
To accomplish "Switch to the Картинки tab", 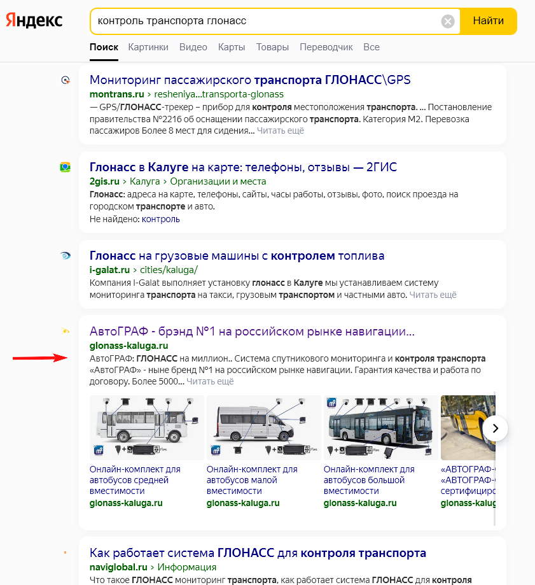I will tap(148, 47).
